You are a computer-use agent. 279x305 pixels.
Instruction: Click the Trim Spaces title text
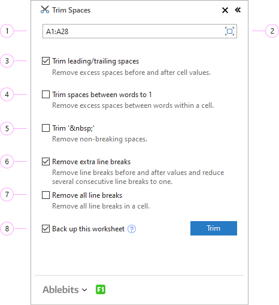click(x=71, y=10)
